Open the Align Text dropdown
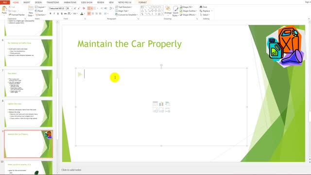Screen dimensions: 311x175 [122, 11]
